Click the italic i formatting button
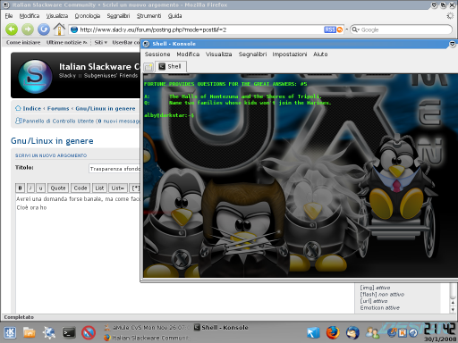 (30, 188)
